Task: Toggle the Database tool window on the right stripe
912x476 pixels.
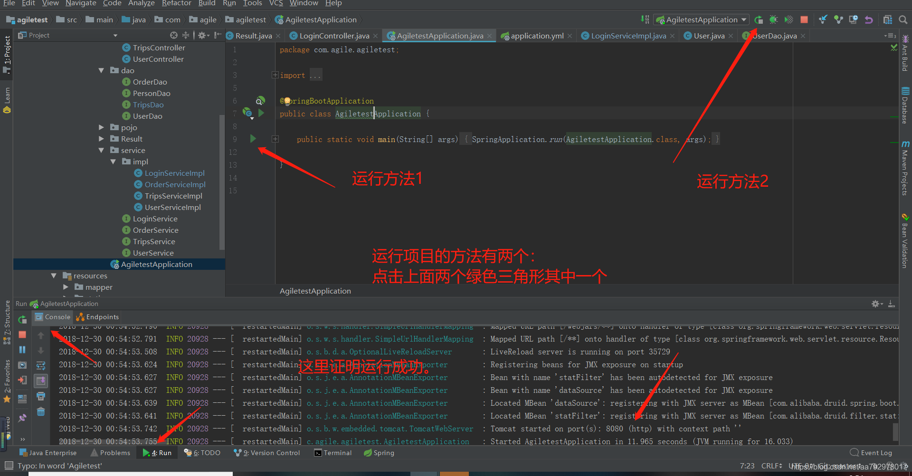Action: (x=905, y=105)
